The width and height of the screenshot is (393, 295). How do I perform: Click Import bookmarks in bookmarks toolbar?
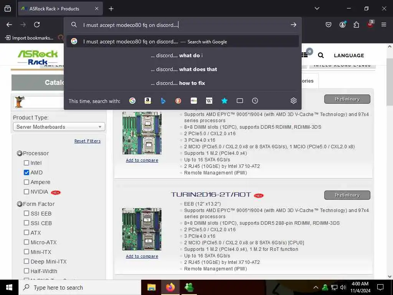[x=29, y=38]
